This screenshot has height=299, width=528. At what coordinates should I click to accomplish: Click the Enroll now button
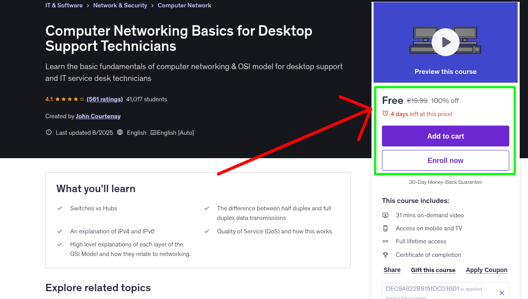pos(446,160)
